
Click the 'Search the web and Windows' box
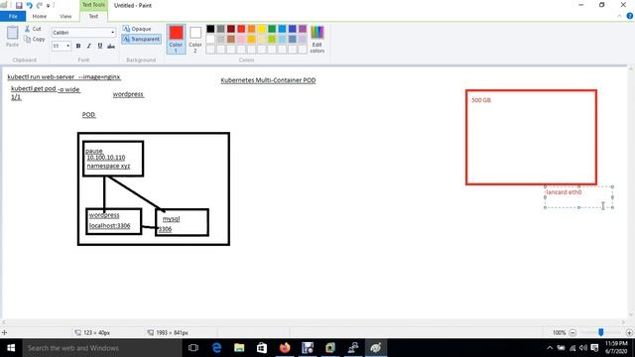pos(102,348)
